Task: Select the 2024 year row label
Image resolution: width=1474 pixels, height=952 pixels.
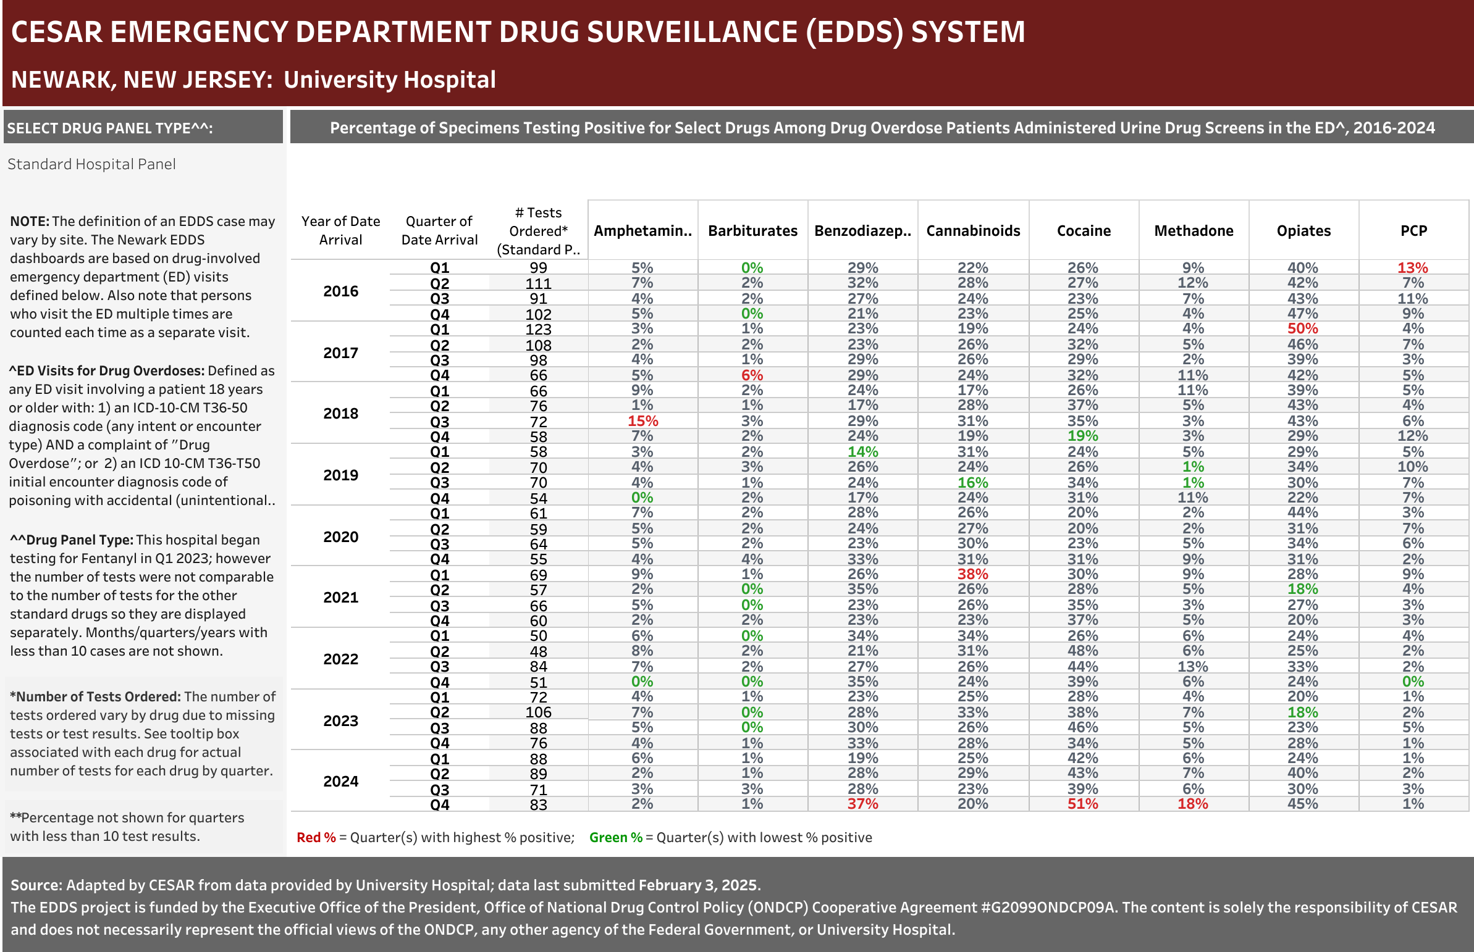Action: click(x=340, y=782)
